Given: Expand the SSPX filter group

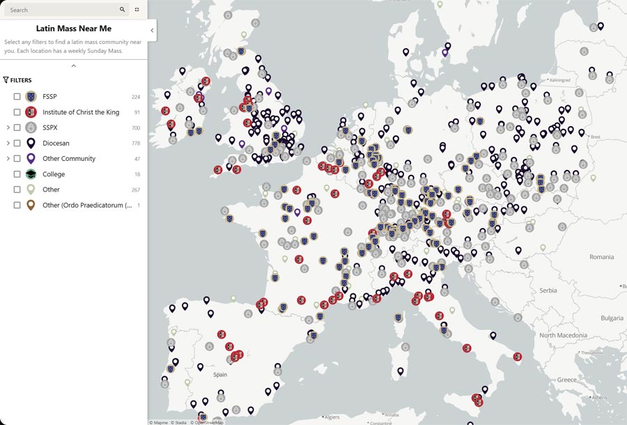Looking at the screenshot, I should pos(8,127).
